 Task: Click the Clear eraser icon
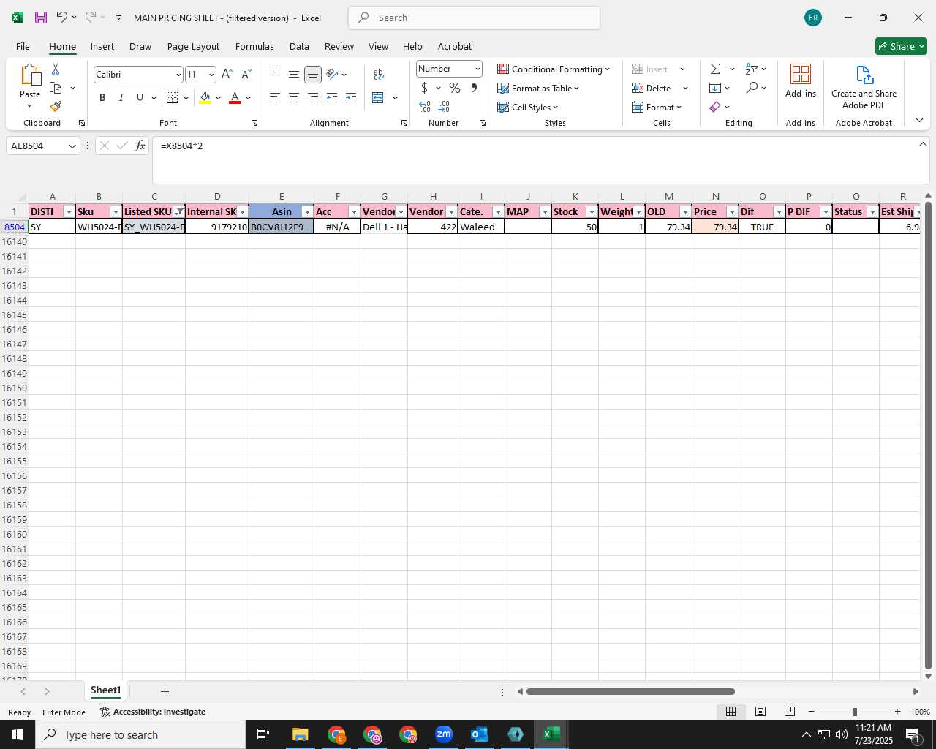[x=715, y=107]
